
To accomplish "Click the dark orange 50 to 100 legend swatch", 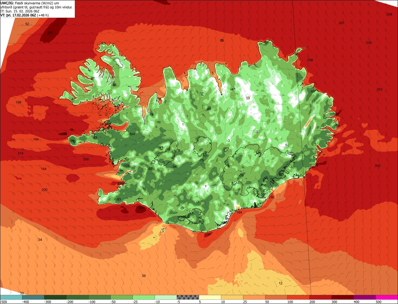I will coord(276,297).
